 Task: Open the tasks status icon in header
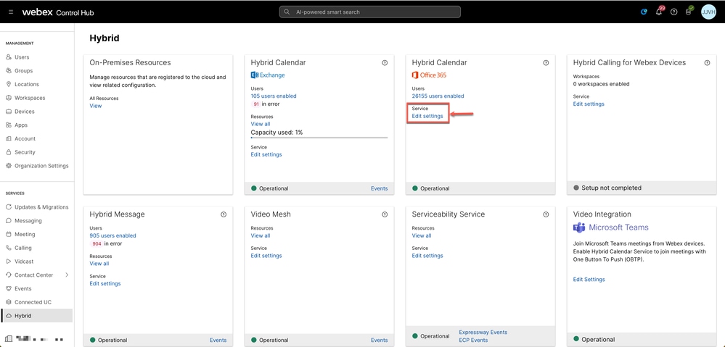pyautogui.click(x=689, y=11)
